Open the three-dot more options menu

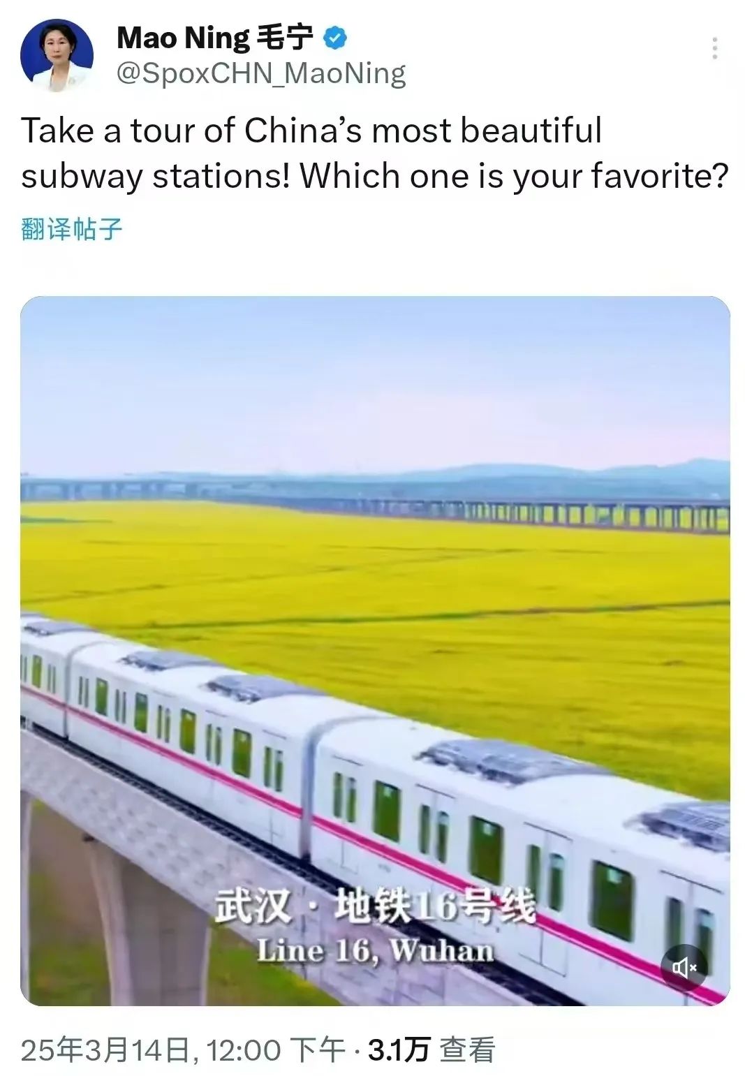coord(714,48)
